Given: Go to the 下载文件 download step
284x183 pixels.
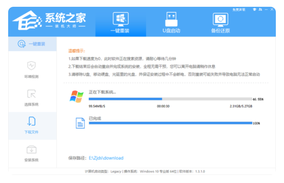Looking at the screenshot, I should [31, 124].
